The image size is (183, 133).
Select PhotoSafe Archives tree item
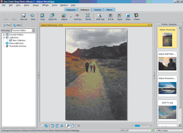tap(18, 46)
